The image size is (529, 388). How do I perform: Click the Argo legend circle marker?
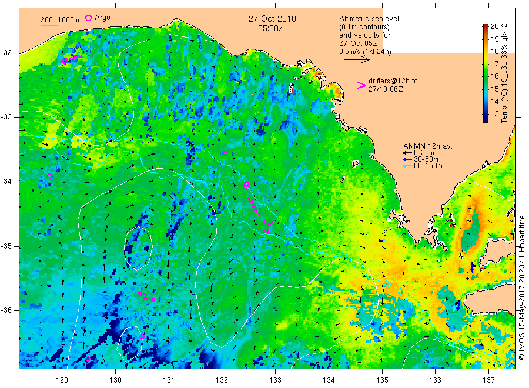[x=88, y=18]
